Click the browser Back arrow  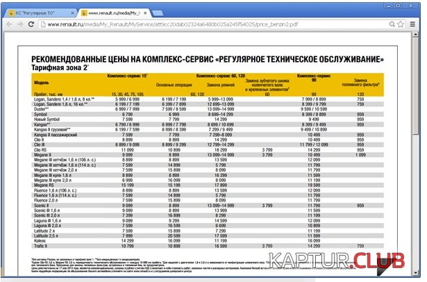[9, 24]
